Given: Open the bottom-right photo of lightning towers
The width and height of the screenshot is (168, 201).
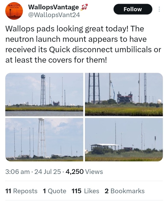Looking at the screenshot, I should coord(124,140).
